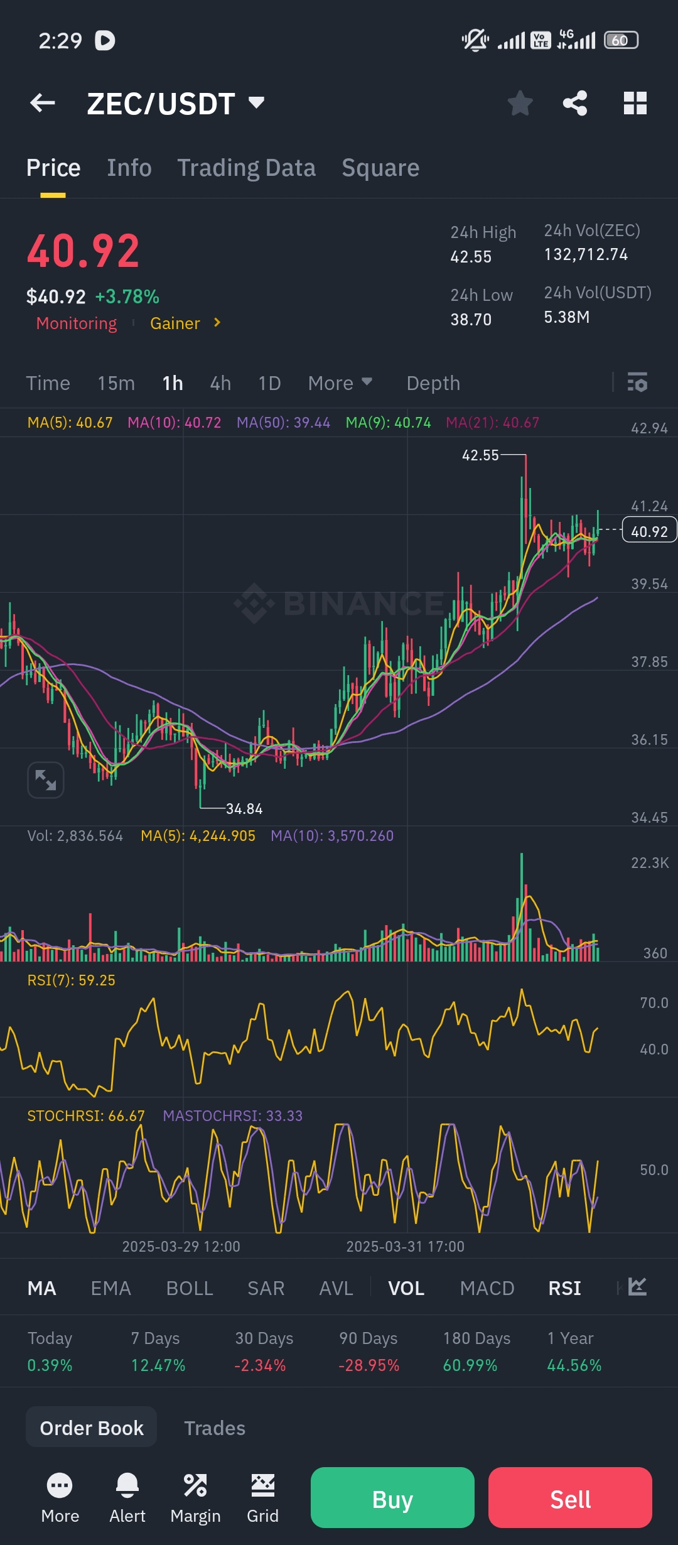Image resolution: width=678 pixels, height=1545 pixels.
Task: Tap the 30 Days -2.34% performance
Action: pyautogui.click(x=264, y=1351)
